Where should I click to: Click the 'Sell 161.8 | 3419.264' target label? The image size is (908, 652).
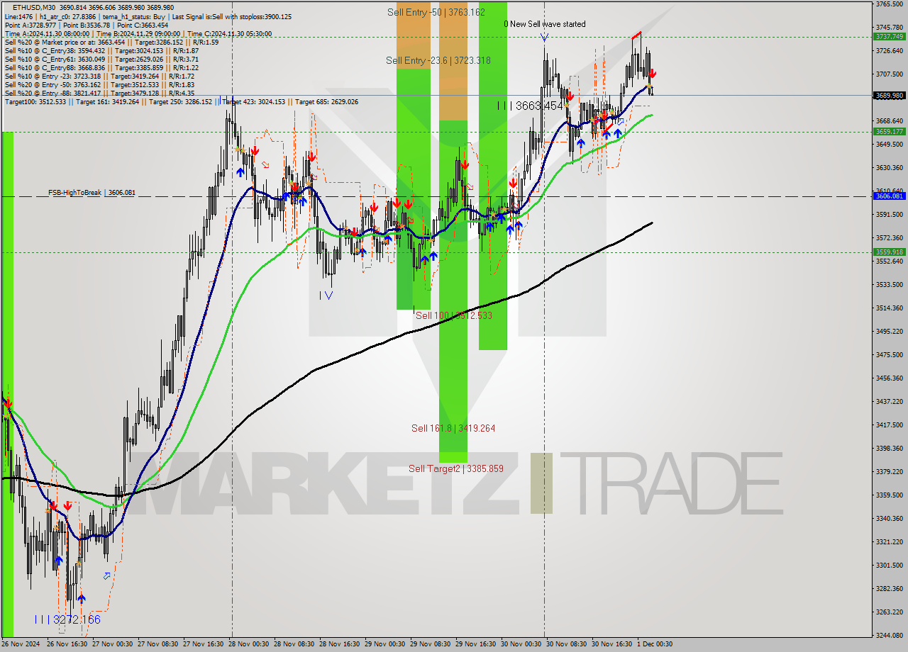(x=453, y=428)
